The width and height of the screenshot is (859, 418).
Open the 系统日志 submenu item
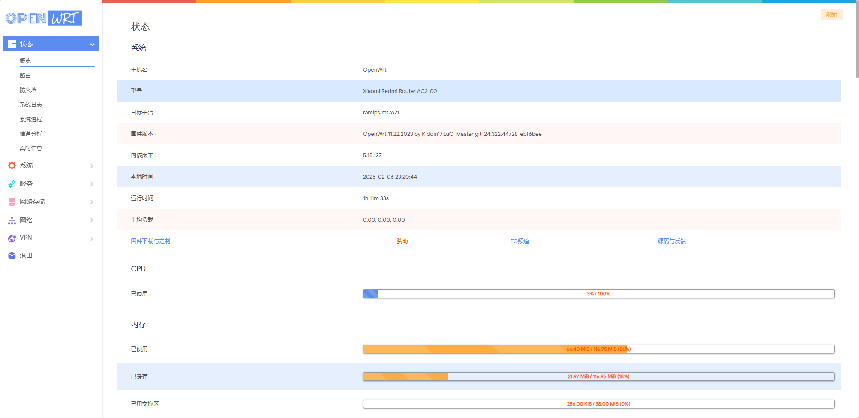tap(31, 105)
